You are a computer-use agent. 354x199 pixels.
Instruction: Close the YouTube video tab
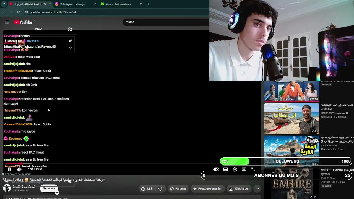point(50,4)
